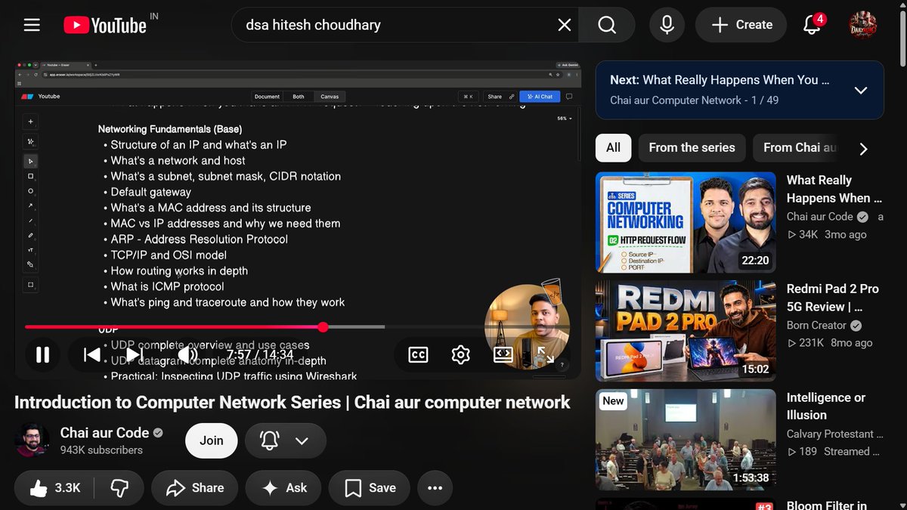Skip to next video

135,354
